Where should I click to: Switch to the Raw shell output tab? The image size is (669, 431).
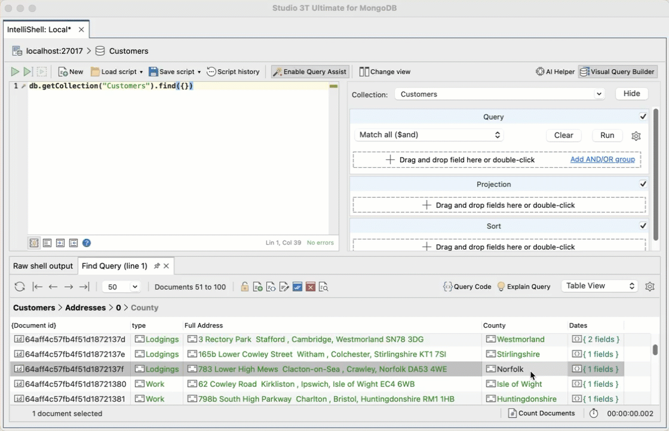[42, 266]
